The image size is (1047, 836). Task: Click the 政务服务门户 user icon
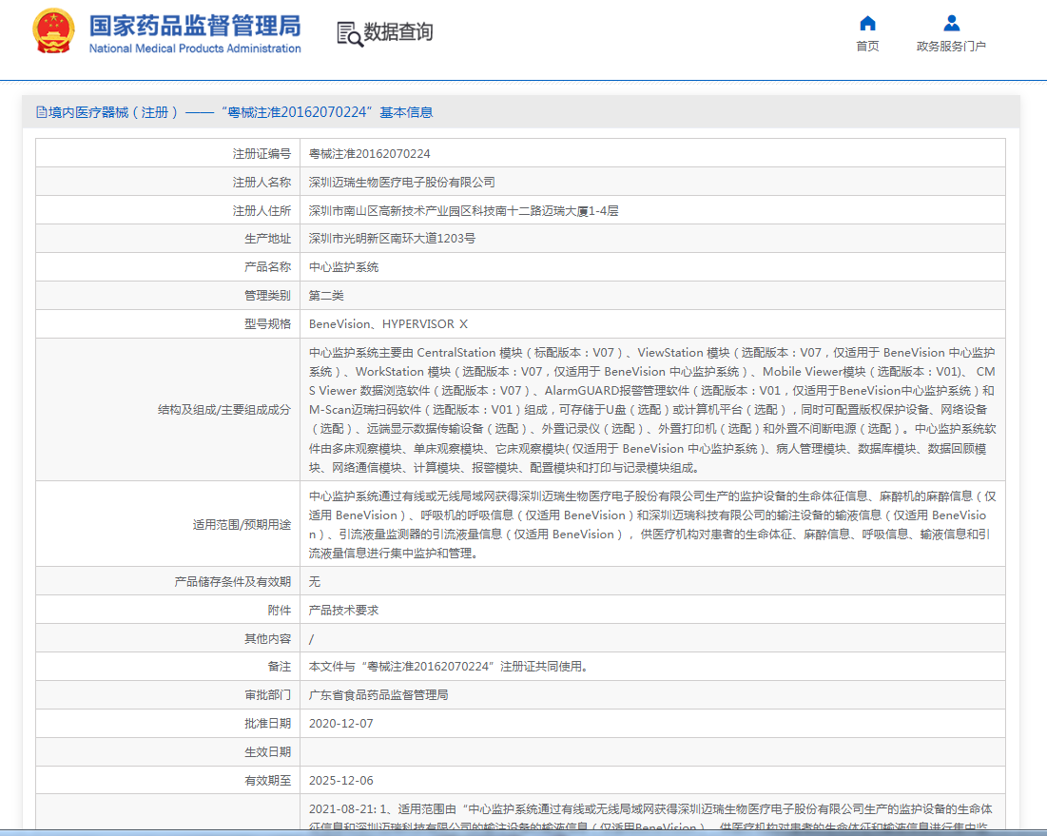click(x=952, y=24)
